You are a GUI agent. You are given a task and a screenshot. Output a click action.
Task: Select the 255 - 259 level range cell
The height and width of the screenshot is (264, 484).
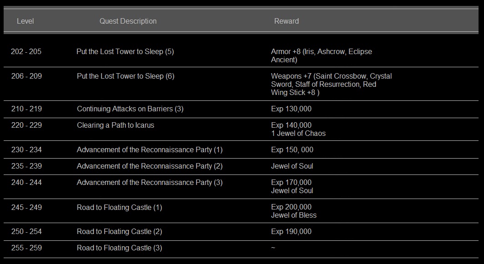(x=26, y=248)
